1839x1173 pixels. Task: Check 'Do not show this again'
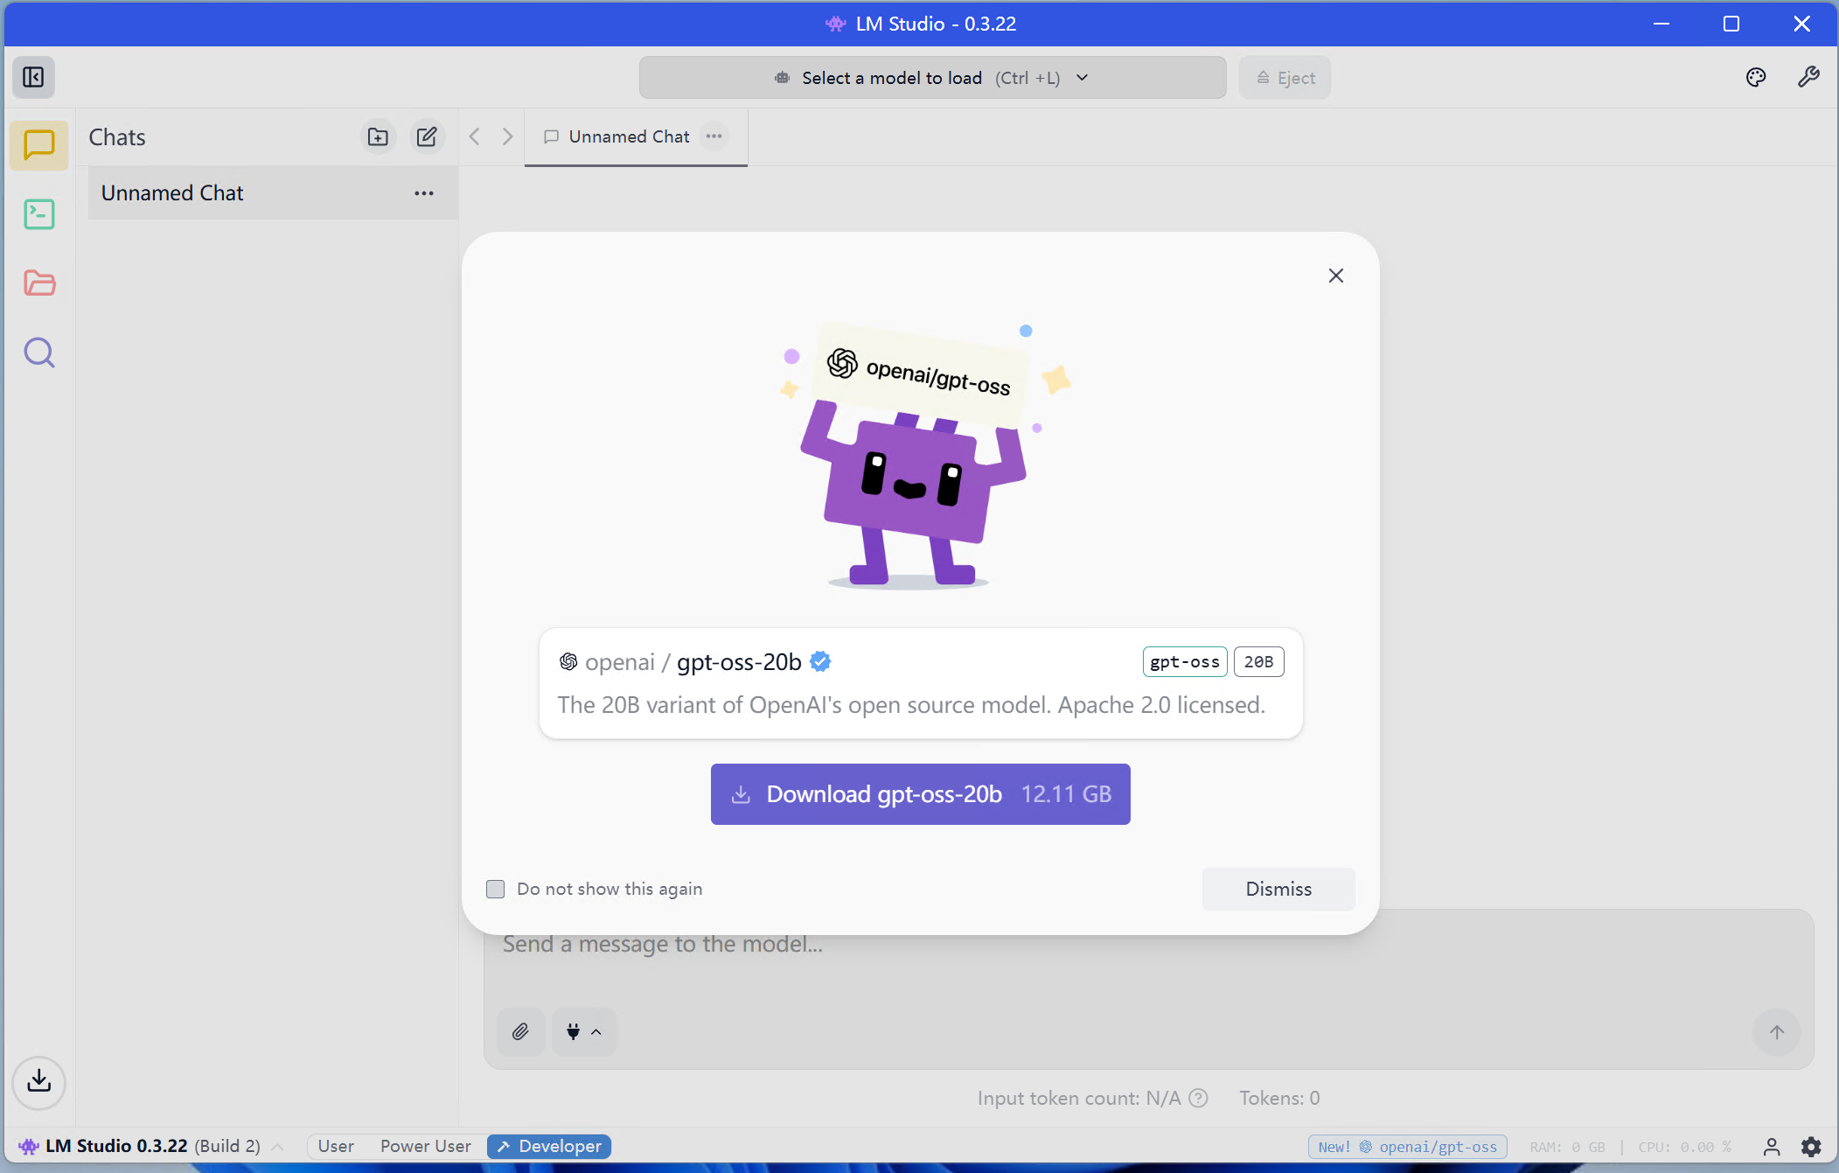tap(496, 889)
